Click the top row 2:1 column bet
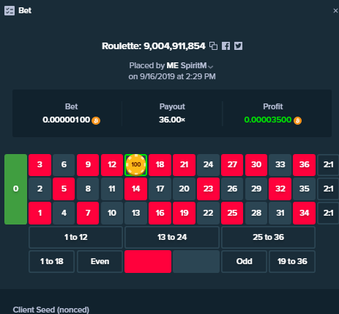 click(x=328, y=165)
